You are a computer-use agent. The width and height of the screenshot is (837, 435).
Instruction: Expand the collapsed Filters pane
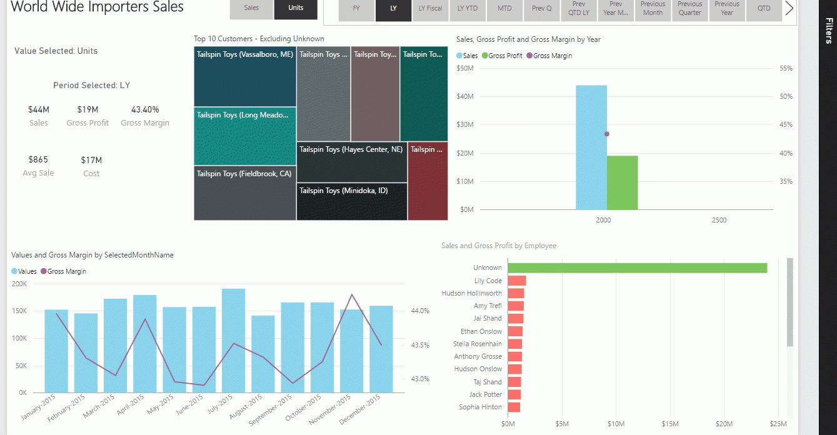[x=828, y=30]
